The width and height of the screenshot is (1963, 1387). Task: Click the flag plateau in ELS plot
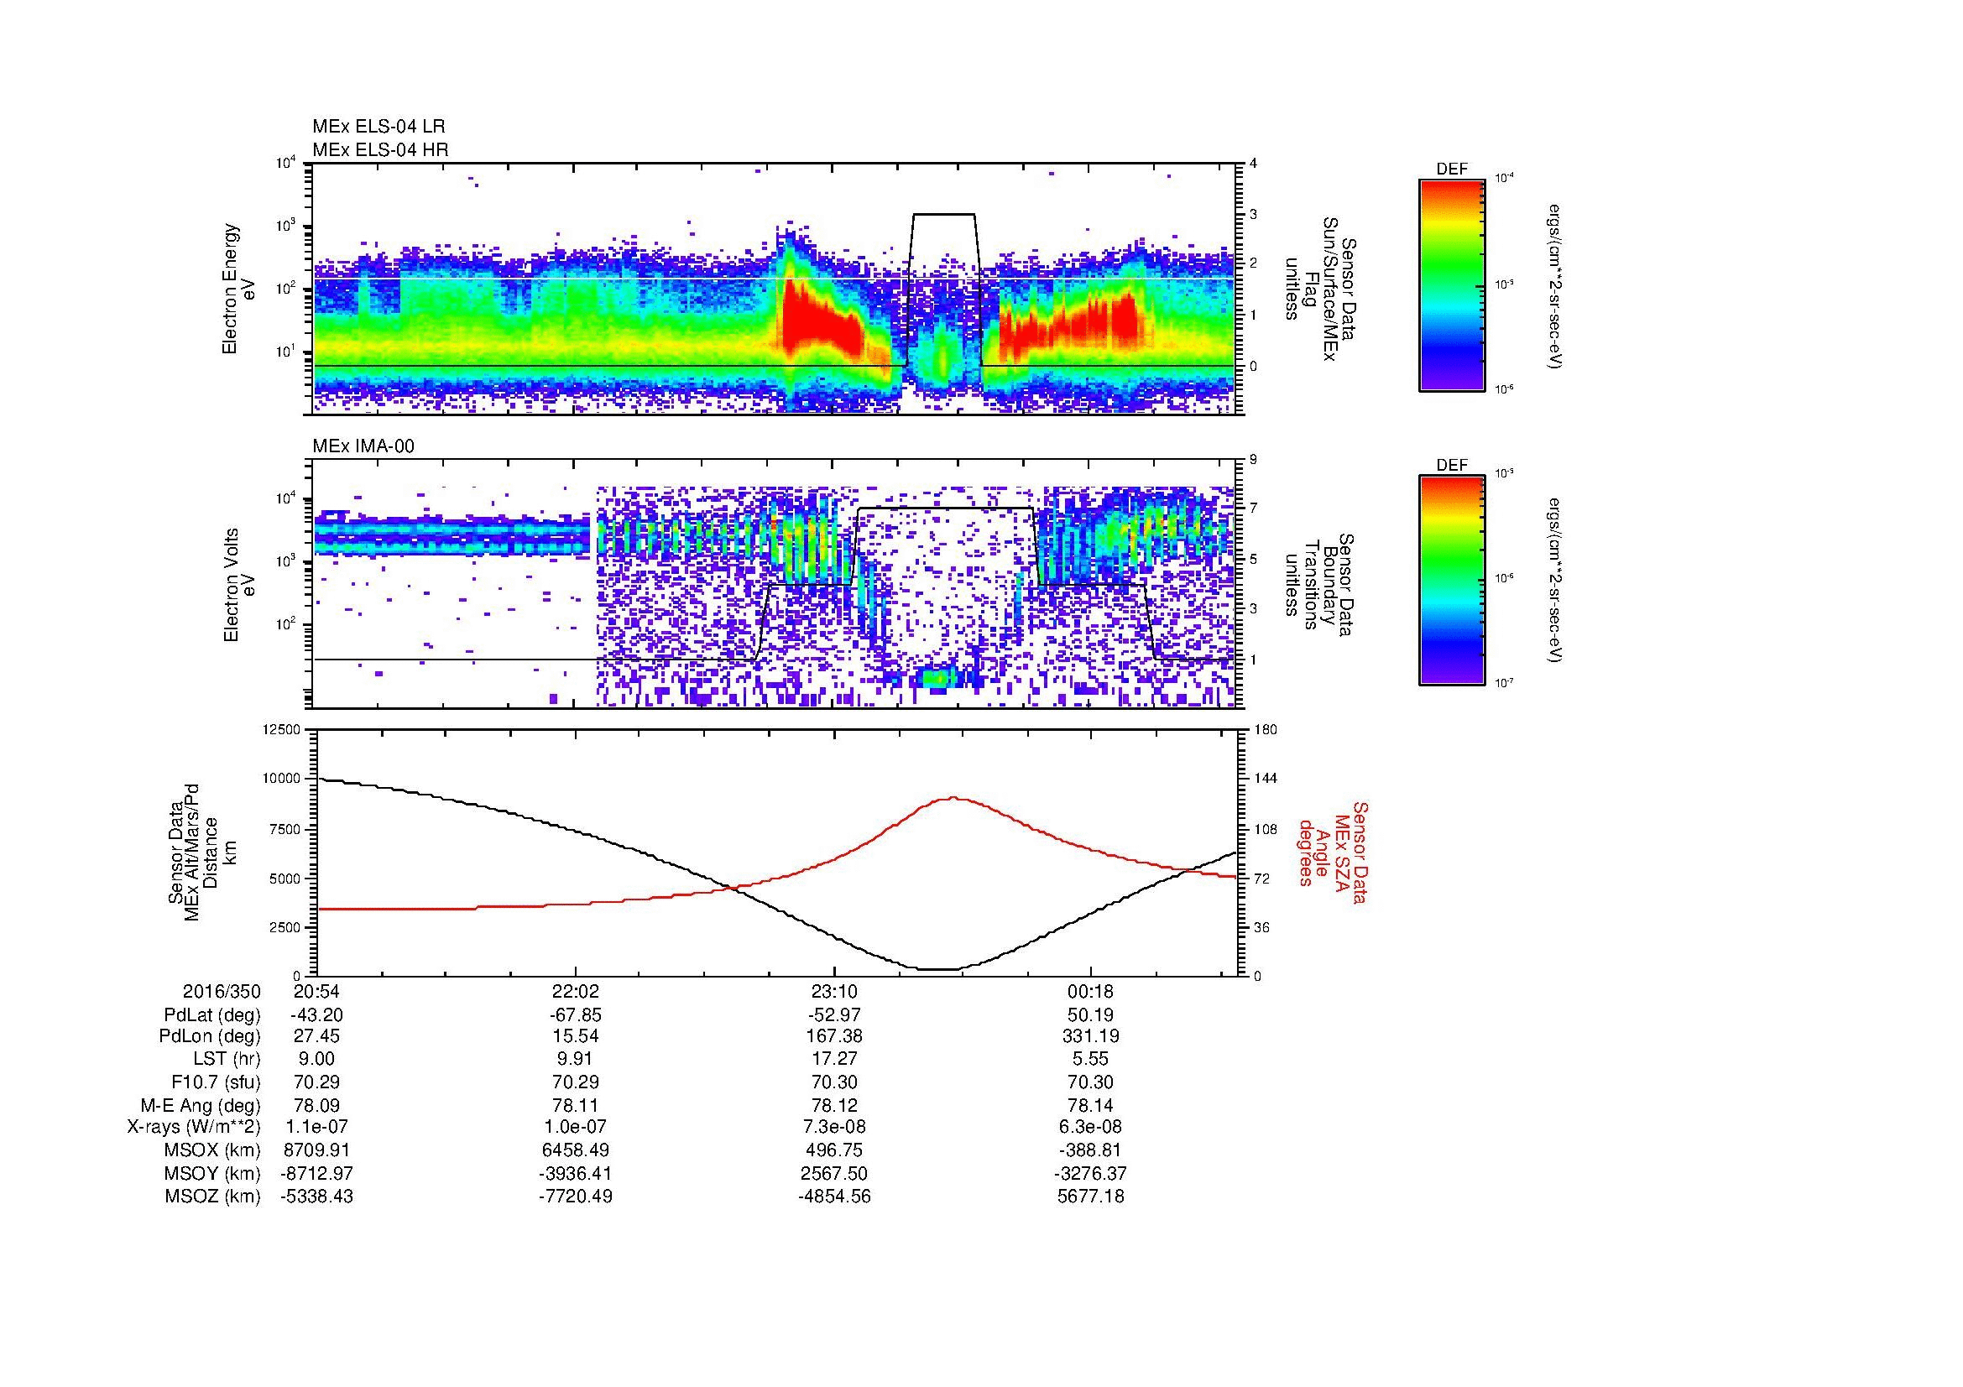[944, 215]
